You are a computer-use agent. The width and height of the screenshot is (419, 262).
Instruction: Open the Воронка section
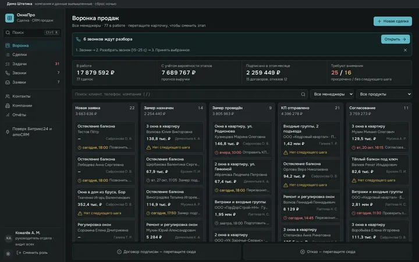(x=33, y=45)
